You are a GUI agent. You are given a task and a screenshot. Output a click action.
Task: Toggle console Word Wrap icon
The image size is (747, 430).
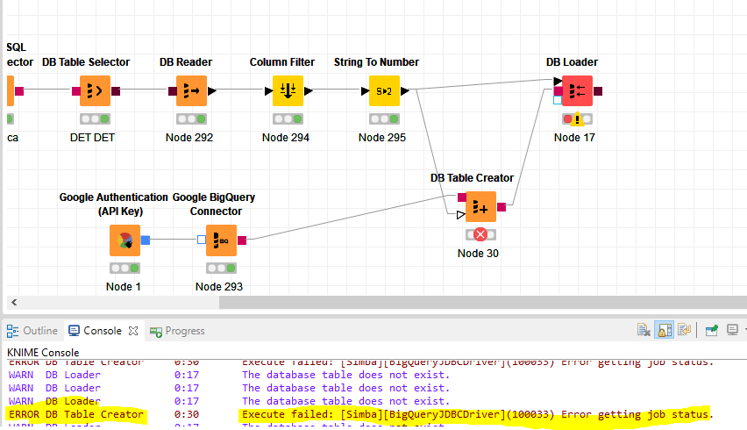pos(685,330)
